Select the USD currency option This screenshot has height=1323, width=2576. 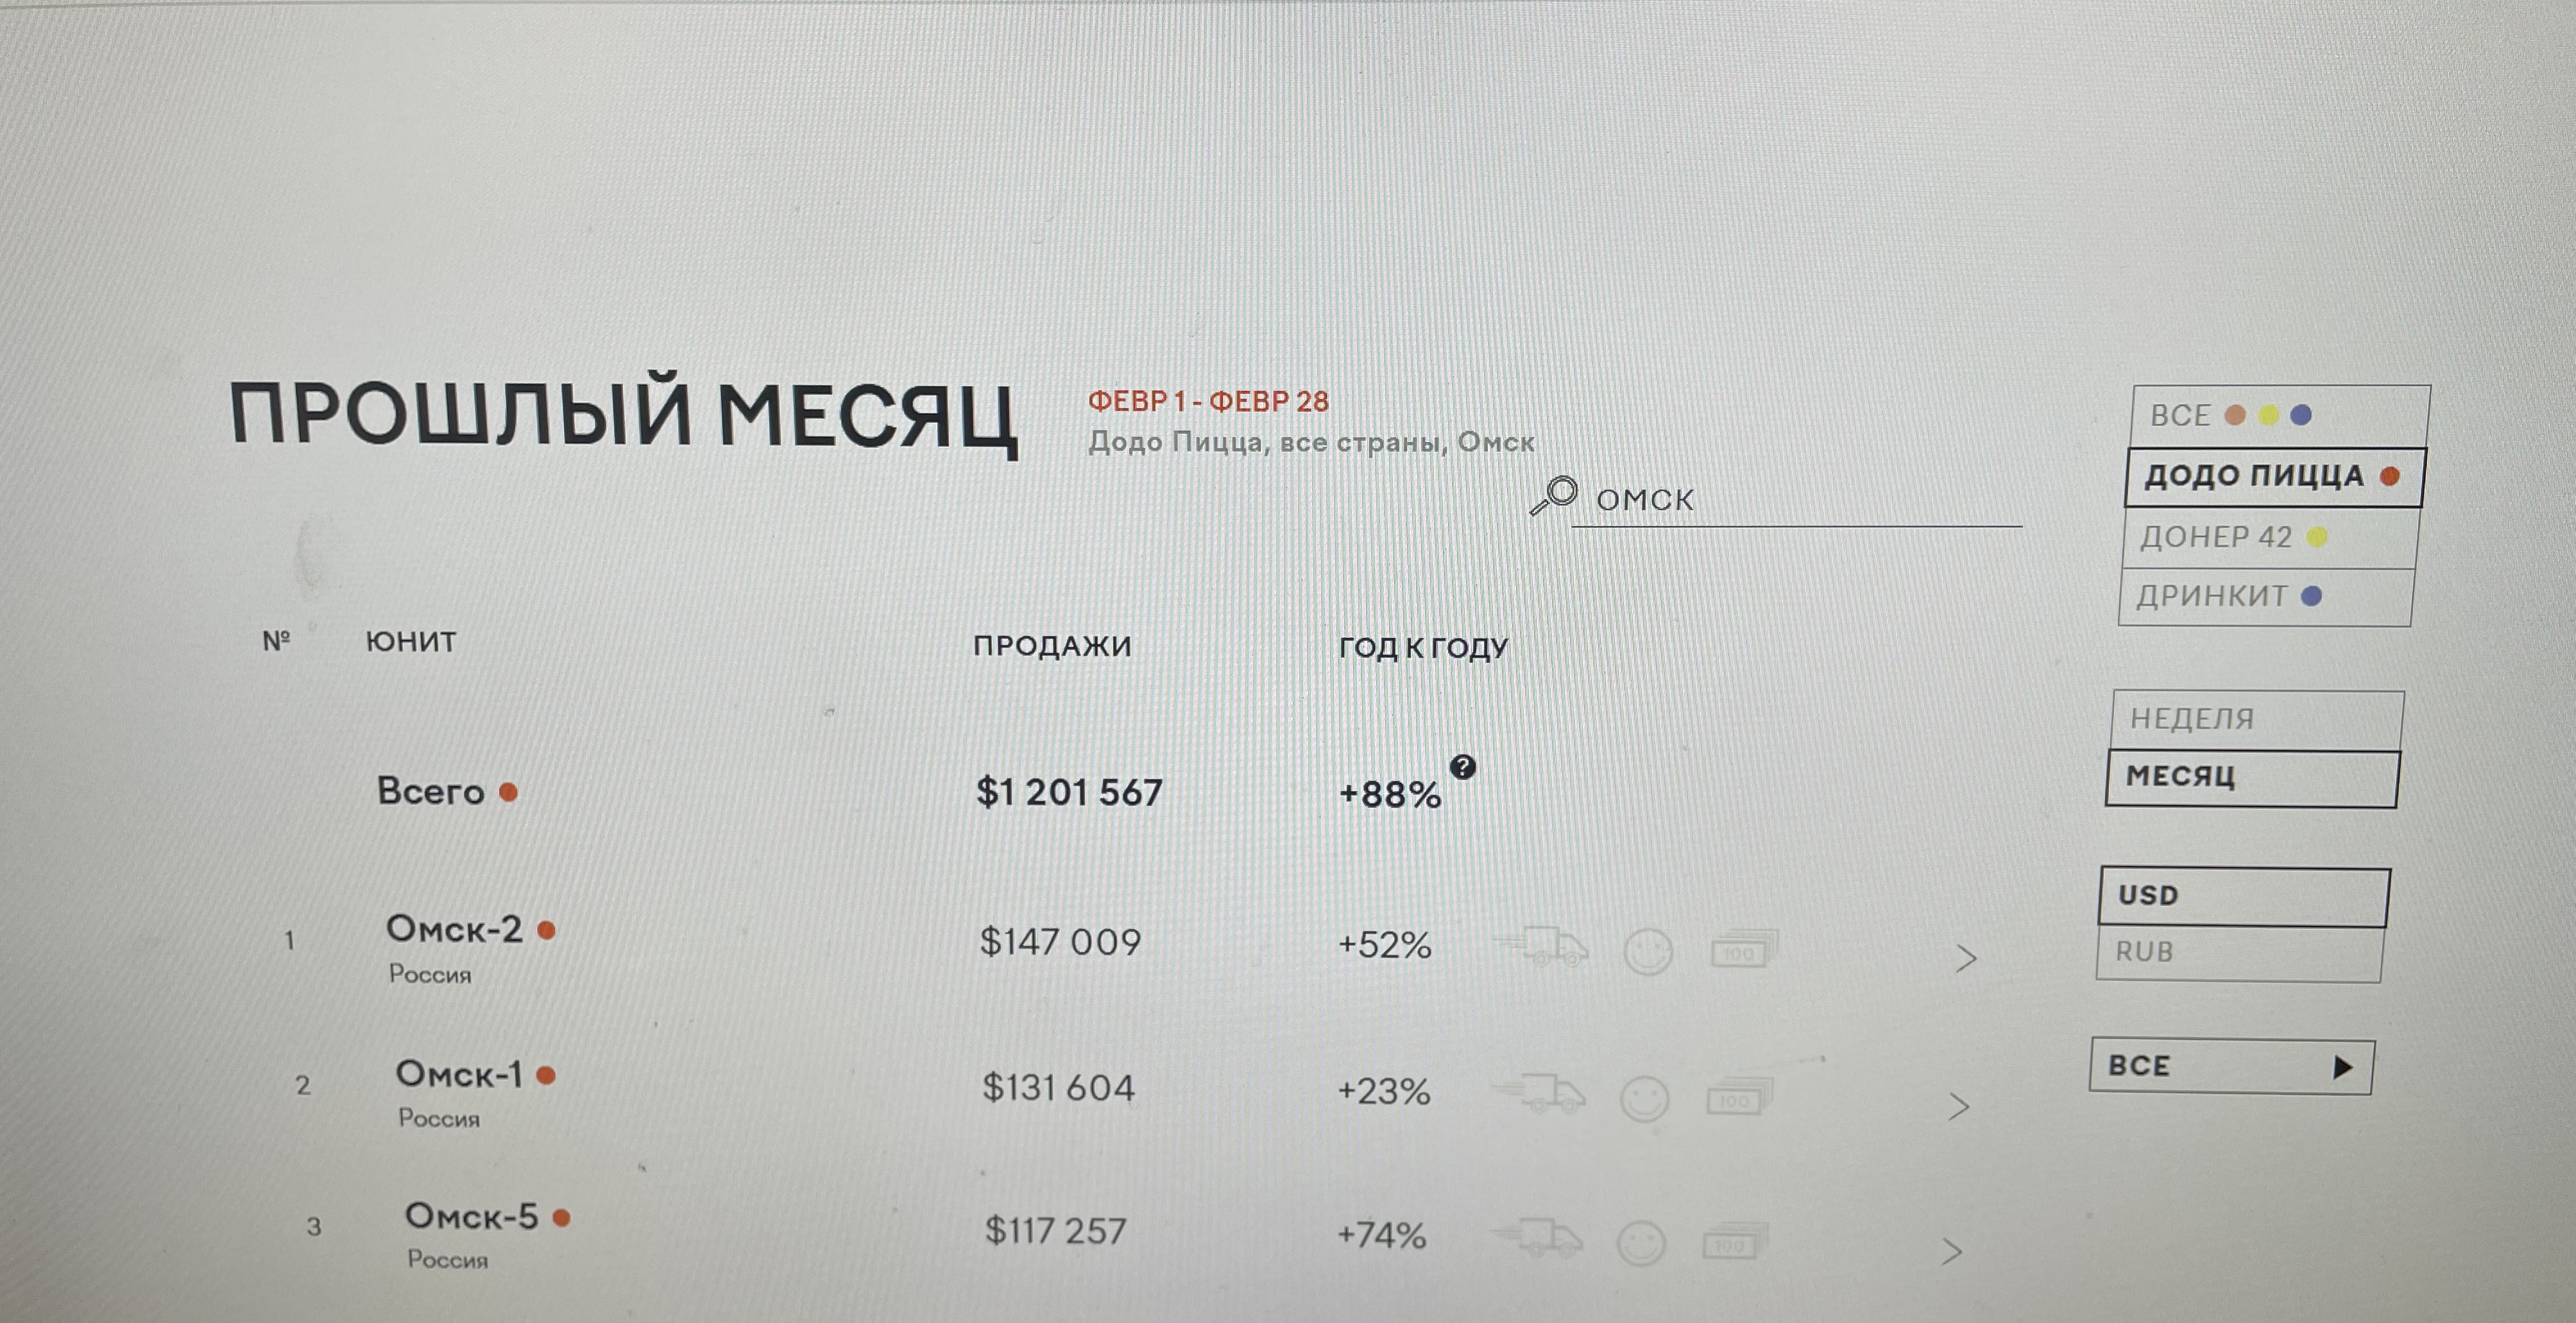(2243, 896)
